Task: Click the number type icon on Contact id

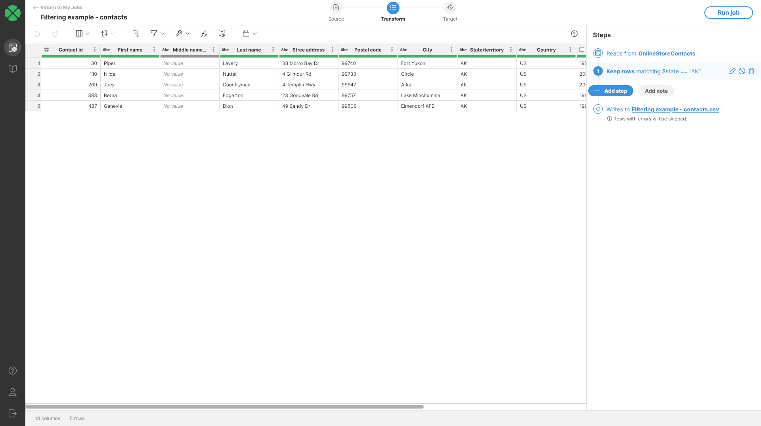Action: point(47,50)
